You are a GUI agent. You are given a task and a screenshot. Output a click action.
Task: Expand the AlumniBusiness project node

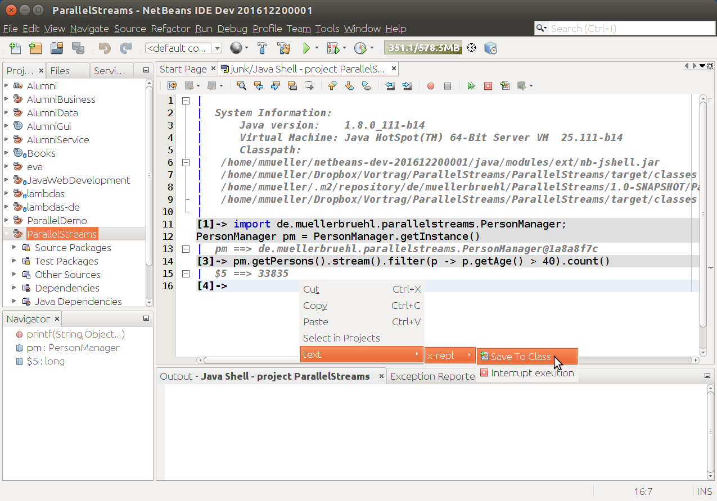[x=7, y=99]
